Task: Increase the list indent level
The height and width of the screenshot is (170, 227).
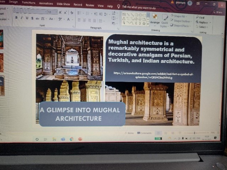Action: [x=101, y=14]
